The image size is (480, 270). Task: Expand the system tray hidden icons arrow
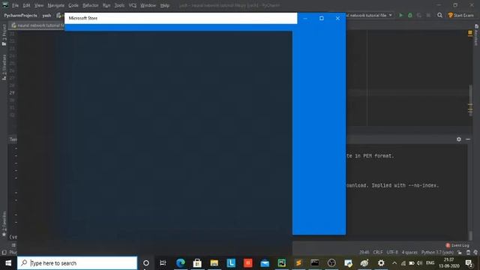[x=394, y=263]
